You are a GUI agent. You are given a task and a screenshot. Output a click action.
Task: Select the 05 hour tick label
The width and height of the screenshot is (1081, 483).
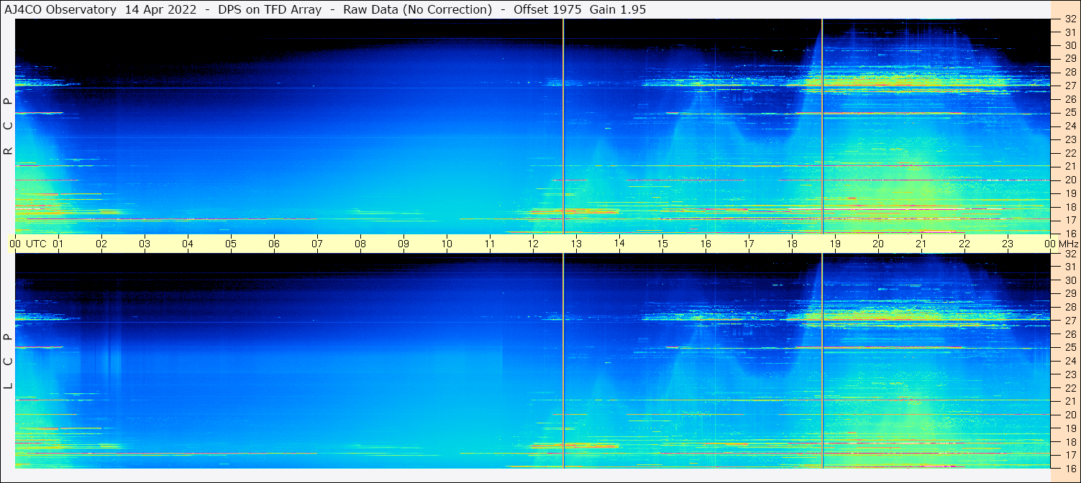[x=231, y=244]
